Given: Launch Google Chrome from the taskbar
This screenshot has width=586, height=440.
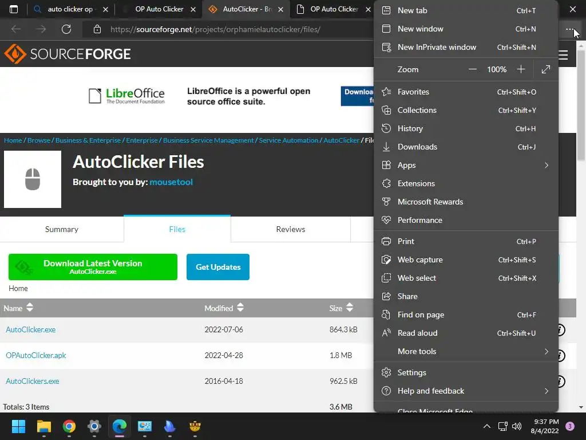Looking at the screenshot, I should click(x=69, y=426).
